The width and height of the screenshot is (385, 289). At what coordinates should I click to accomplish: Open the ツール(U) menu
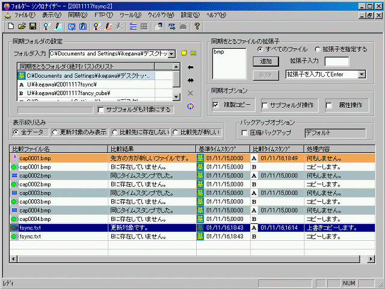pyautogui.click(x=130, y=14)
